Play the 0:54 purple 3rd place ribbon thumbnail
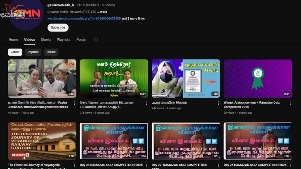 (x=258, y=78)
